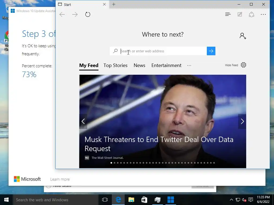
Task: Click Fewer details in Task Manager window
Action: coord(62,186)
